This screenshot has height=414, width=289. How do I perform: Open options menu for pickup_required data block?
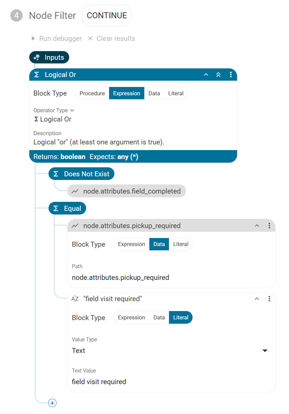[269, 226]
